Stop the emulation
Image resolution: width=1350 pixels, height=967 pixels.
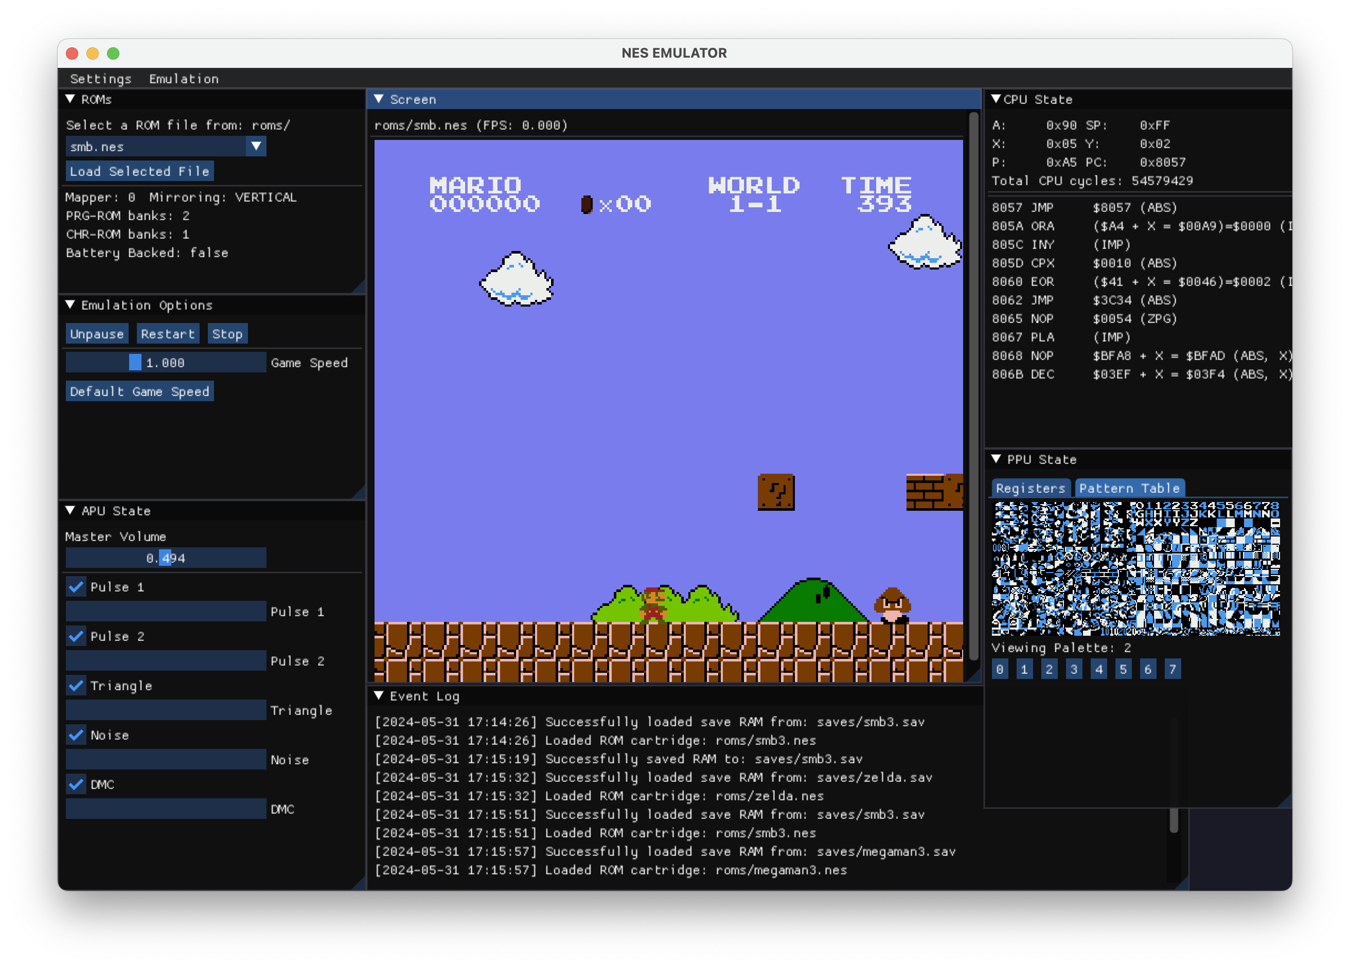point(227,334)
